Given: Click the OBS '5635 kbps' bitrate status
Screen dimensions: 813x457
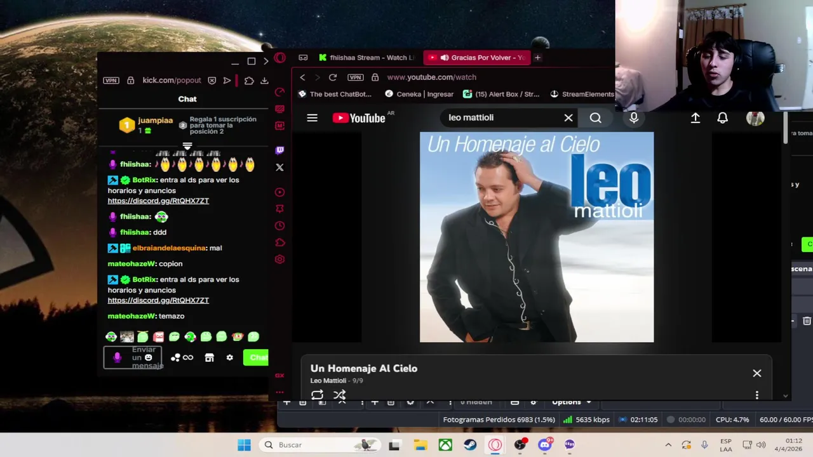Looking at the screenshot, I should pyautogui.click(x=587, y=420).
